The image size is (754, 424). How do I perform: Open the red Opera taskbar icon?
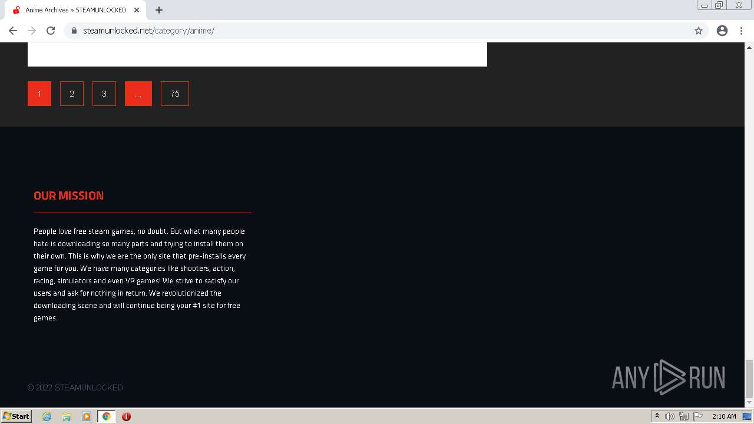[126, 416]
